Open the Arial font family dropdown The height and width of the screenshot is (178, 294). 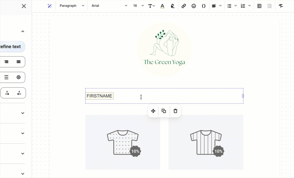pyautogui.click(x=109, y=6)
